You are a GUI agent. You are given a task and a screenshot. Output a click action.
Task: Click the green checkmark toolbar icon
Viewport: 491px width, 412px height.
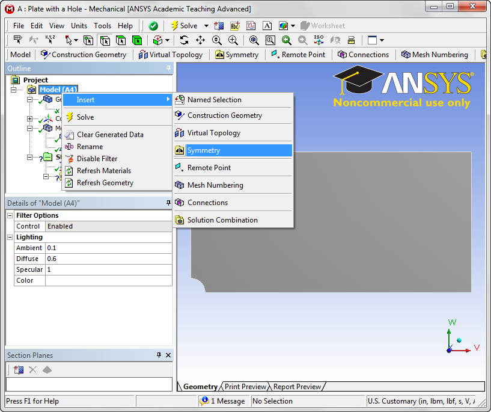tap(153, 26)
